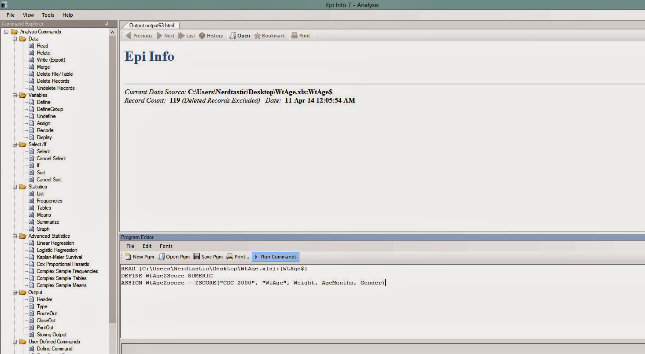The image size is (645, 354).
Task: Open the View menu
Action: pos(28,15)
